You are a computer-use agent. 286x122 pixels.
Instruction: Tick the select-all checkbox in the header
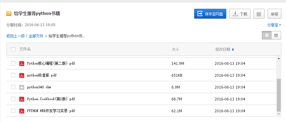click(x=13, y=49)
